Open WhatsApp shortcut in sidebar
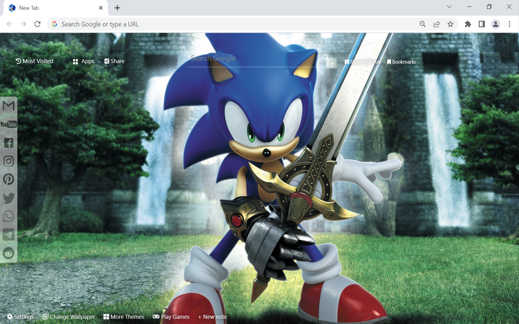The image size is (519, 324). point(9,216)
